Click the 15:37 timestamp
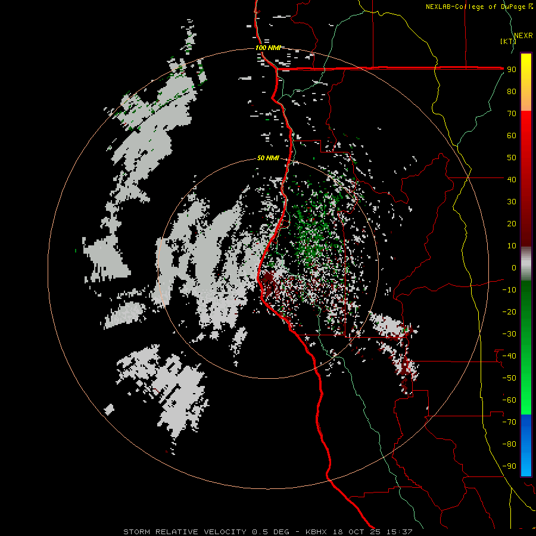The height and width of the screenshot is (536, 536). [x=400, y=532]
